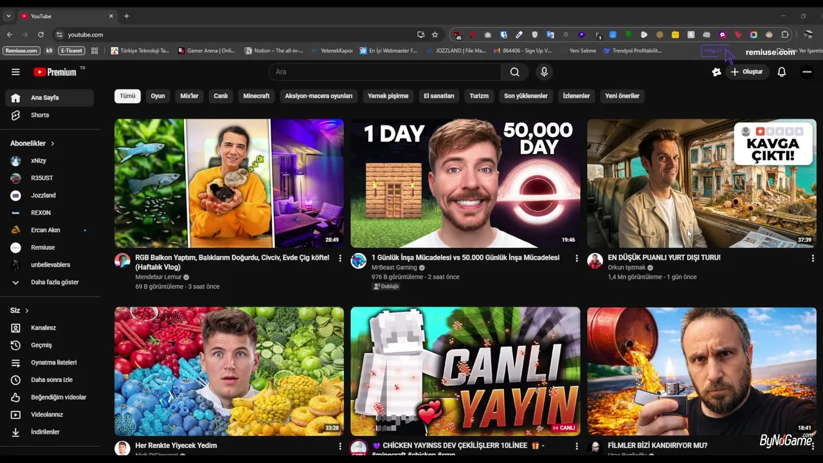
Task: Open Remiuse subscription channel
Action: click(x=50, y=248)
